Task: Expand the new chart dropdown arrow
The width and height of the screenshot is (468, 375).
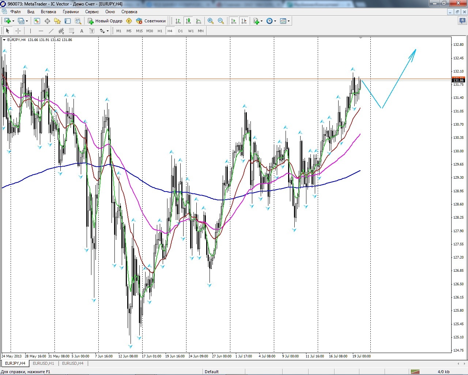Action: (13, 21)
